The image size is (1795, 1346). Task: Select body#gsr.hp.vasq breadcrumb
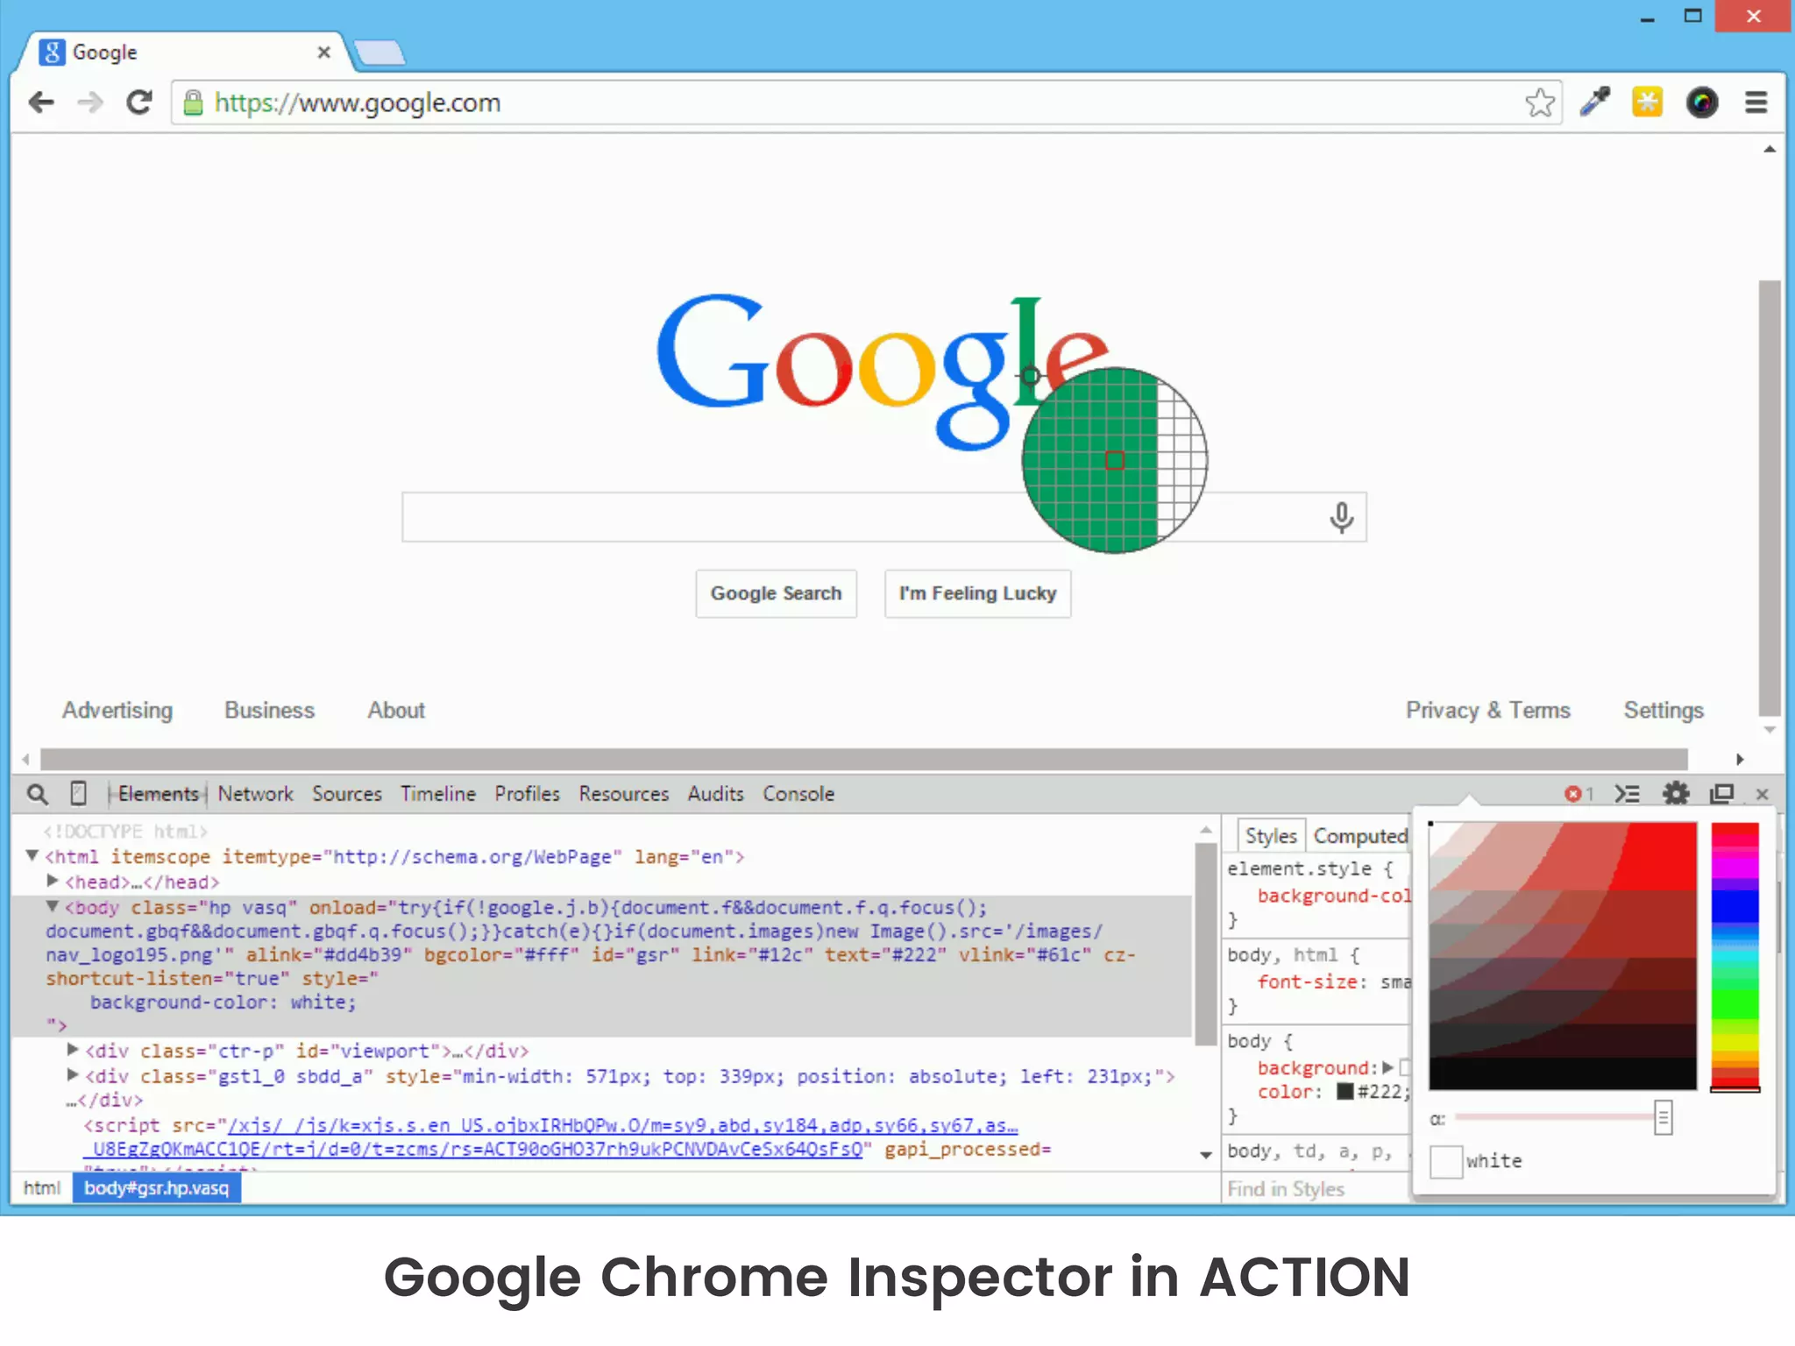pyautogui.click(x=156, y=1188)
